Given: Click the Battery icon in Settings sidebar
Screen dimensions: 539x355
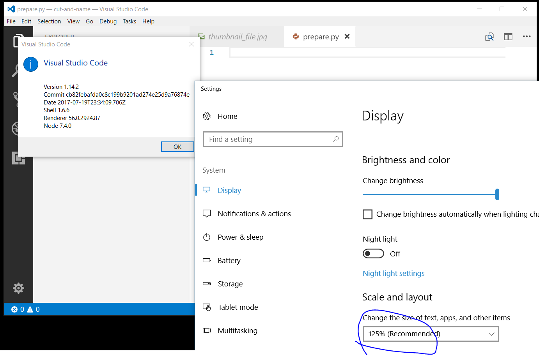Looking at the screenshot, I should [x=207, y=260].
